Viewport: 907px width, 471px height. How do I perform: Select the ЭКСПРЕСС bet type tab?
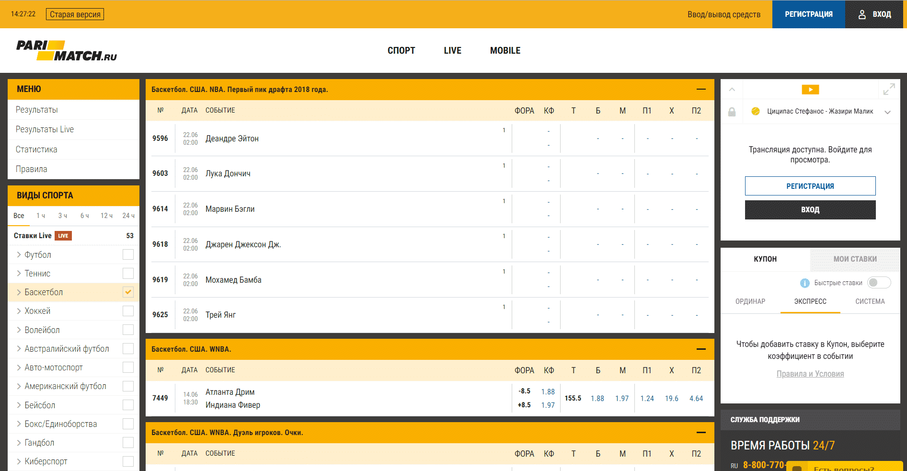point(810,301)
